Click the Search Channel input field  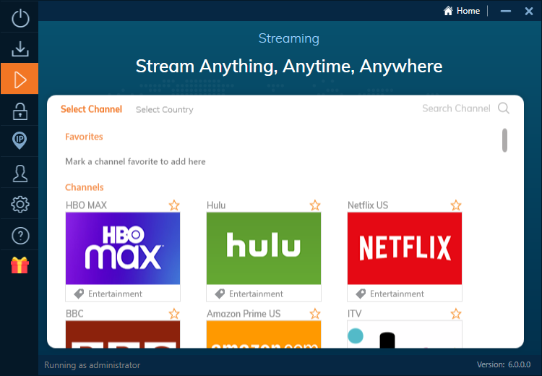[x=456, y=108]
